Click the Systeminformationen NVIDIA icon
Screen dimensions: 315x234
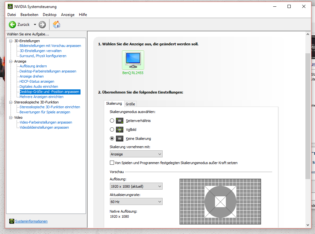click(12, 221)
